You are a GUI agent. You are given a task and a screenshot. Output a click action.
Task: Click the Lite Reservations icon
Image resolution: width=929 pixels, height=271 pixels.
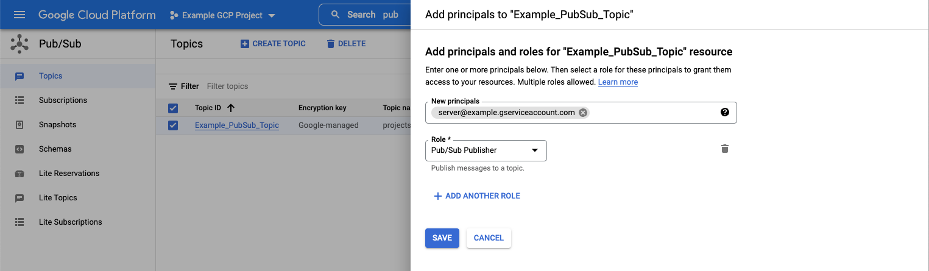tap(19, 174)
